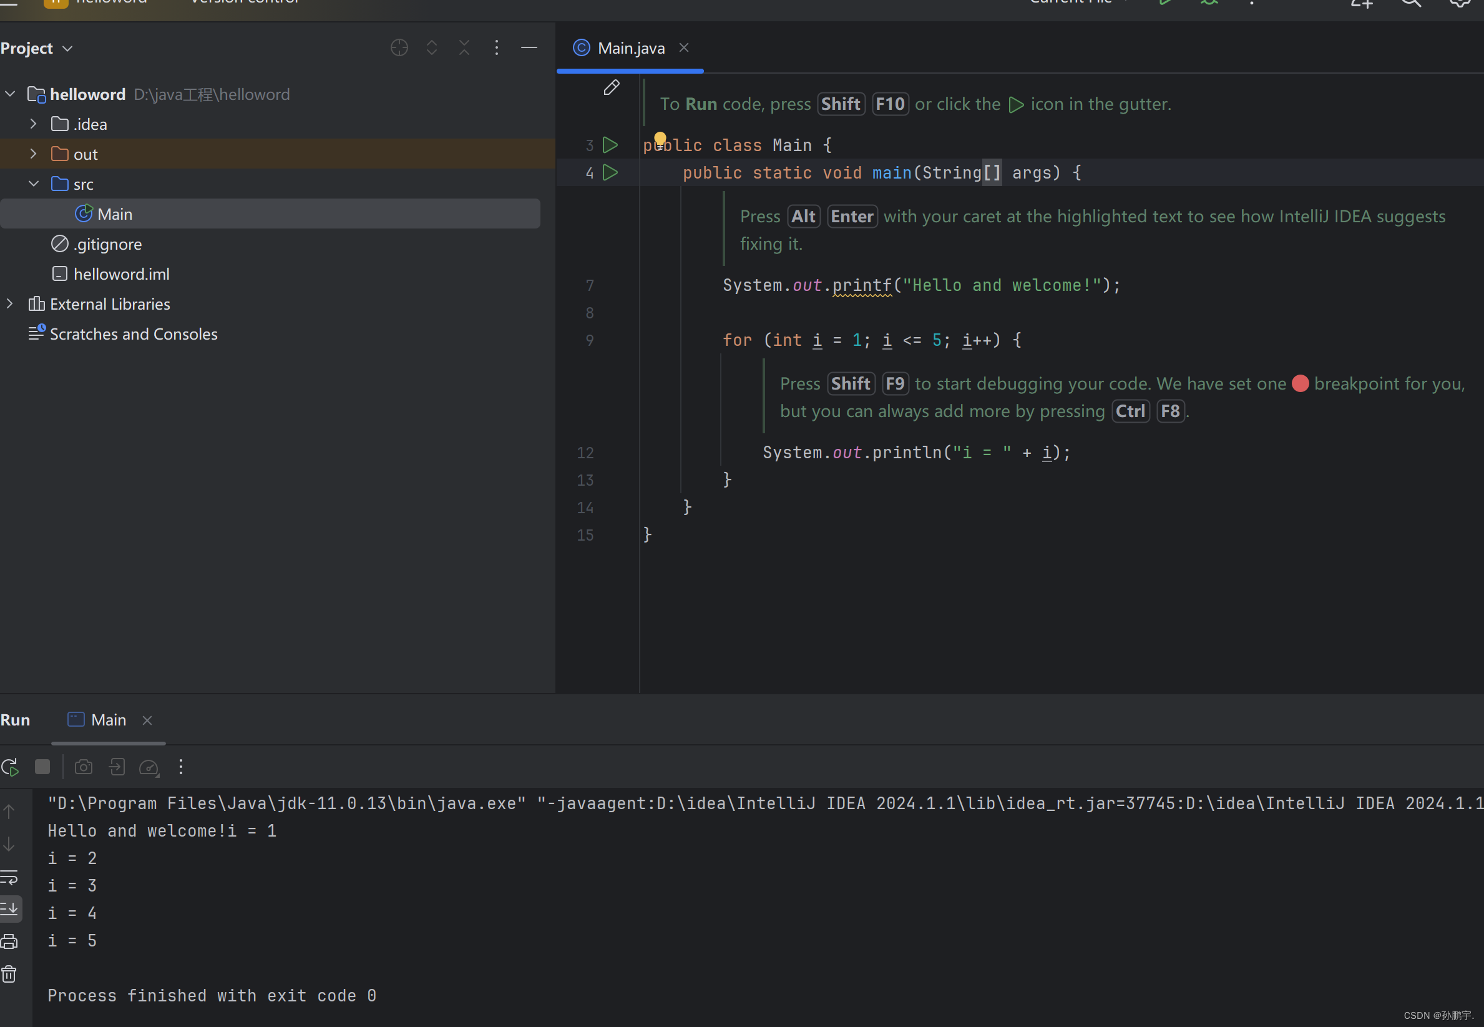Click closing brace on line 15

(647, 535)
